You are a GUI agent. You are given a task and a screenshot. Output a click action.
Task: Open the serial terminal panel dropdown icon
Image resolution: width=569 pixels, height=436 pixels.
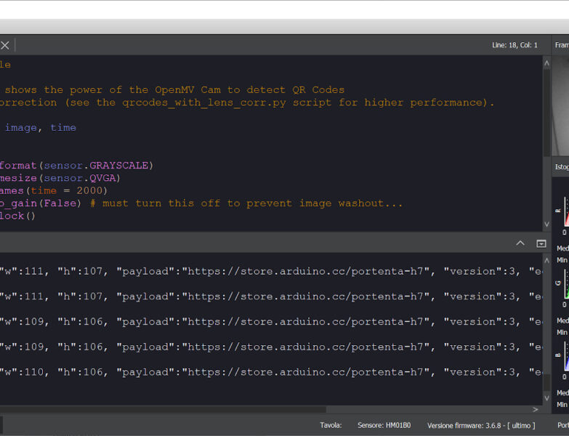pyautogui.click(x=541, y=243)
